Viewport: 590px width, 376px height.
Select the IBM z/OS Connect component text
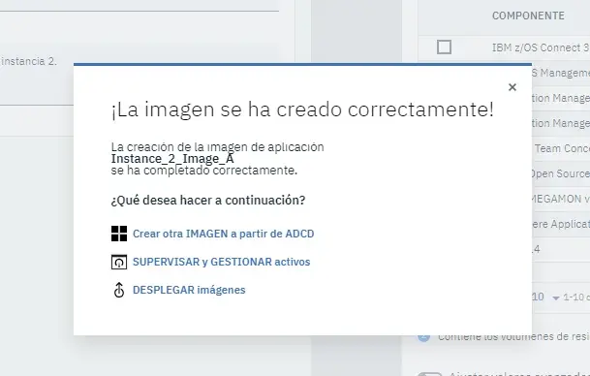point(541,47)
